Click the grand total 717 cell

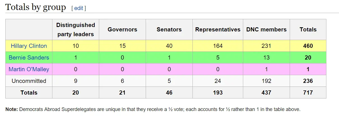coord(308,93)
